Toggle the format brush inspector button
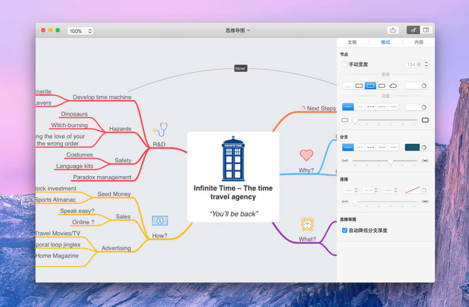This screenshot has height=307, width=469. 413,30
